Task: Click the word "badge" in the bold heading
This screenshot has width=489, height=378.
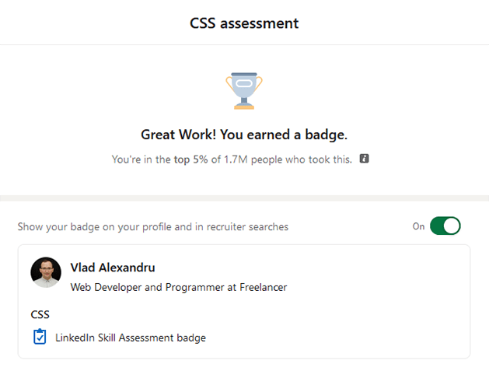Action: pos(326,135)
